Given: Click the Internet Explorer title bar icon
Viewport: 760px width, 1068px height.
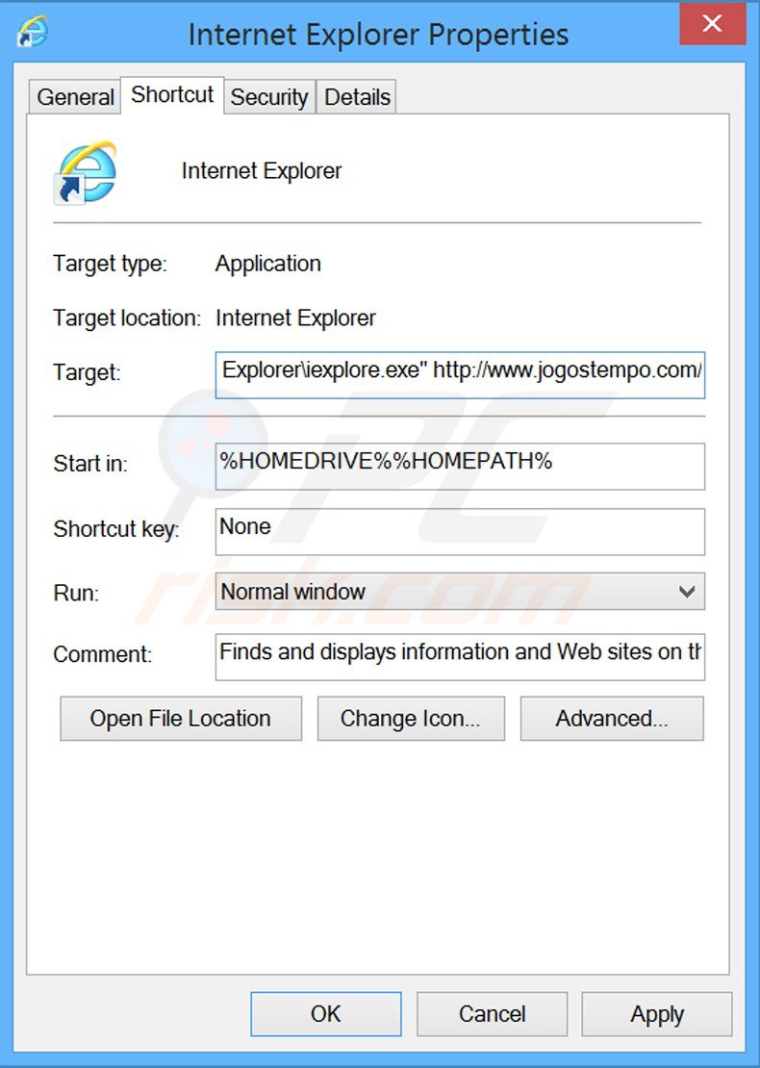Looking at the screenshot, I should (33, 32).
